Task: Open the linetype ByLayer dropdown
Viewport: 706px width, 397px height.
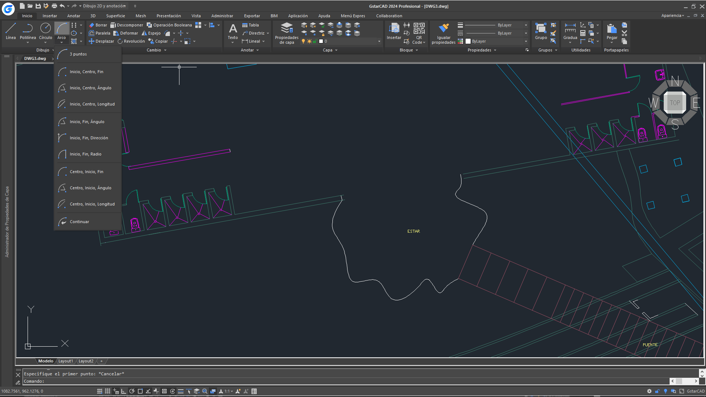Action: [x=526, y=33]
